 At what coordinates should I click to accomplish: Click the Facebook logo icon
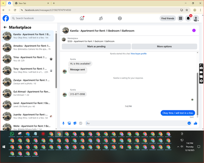[x=6, y=18]
